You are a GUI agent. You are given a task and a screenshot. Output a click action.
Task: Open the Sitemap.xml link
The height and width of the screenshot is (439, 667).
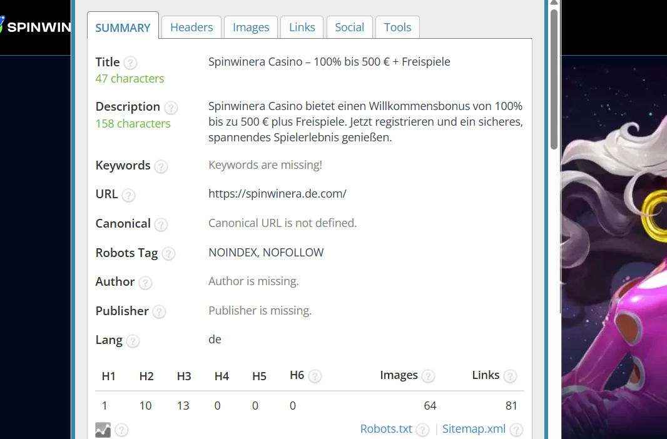pyautogui.click(x=474, y=429)
